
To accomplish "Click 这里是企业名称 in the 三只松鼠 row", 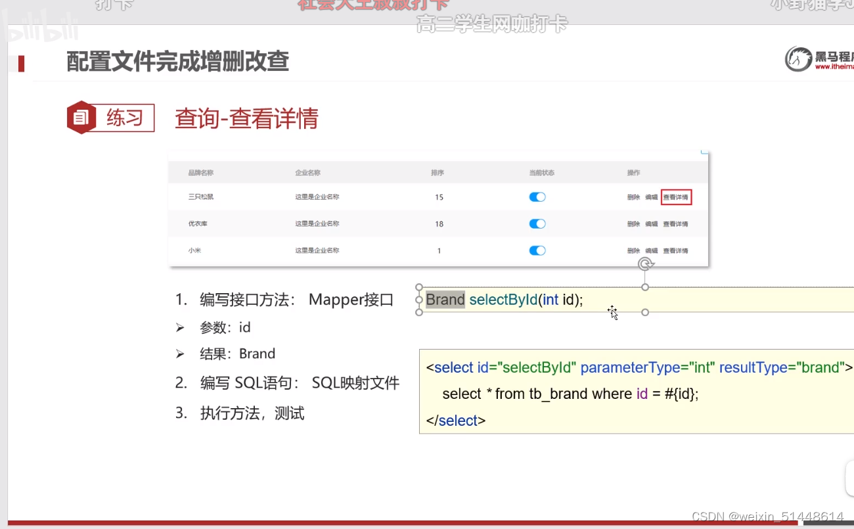I will (317, 197).
